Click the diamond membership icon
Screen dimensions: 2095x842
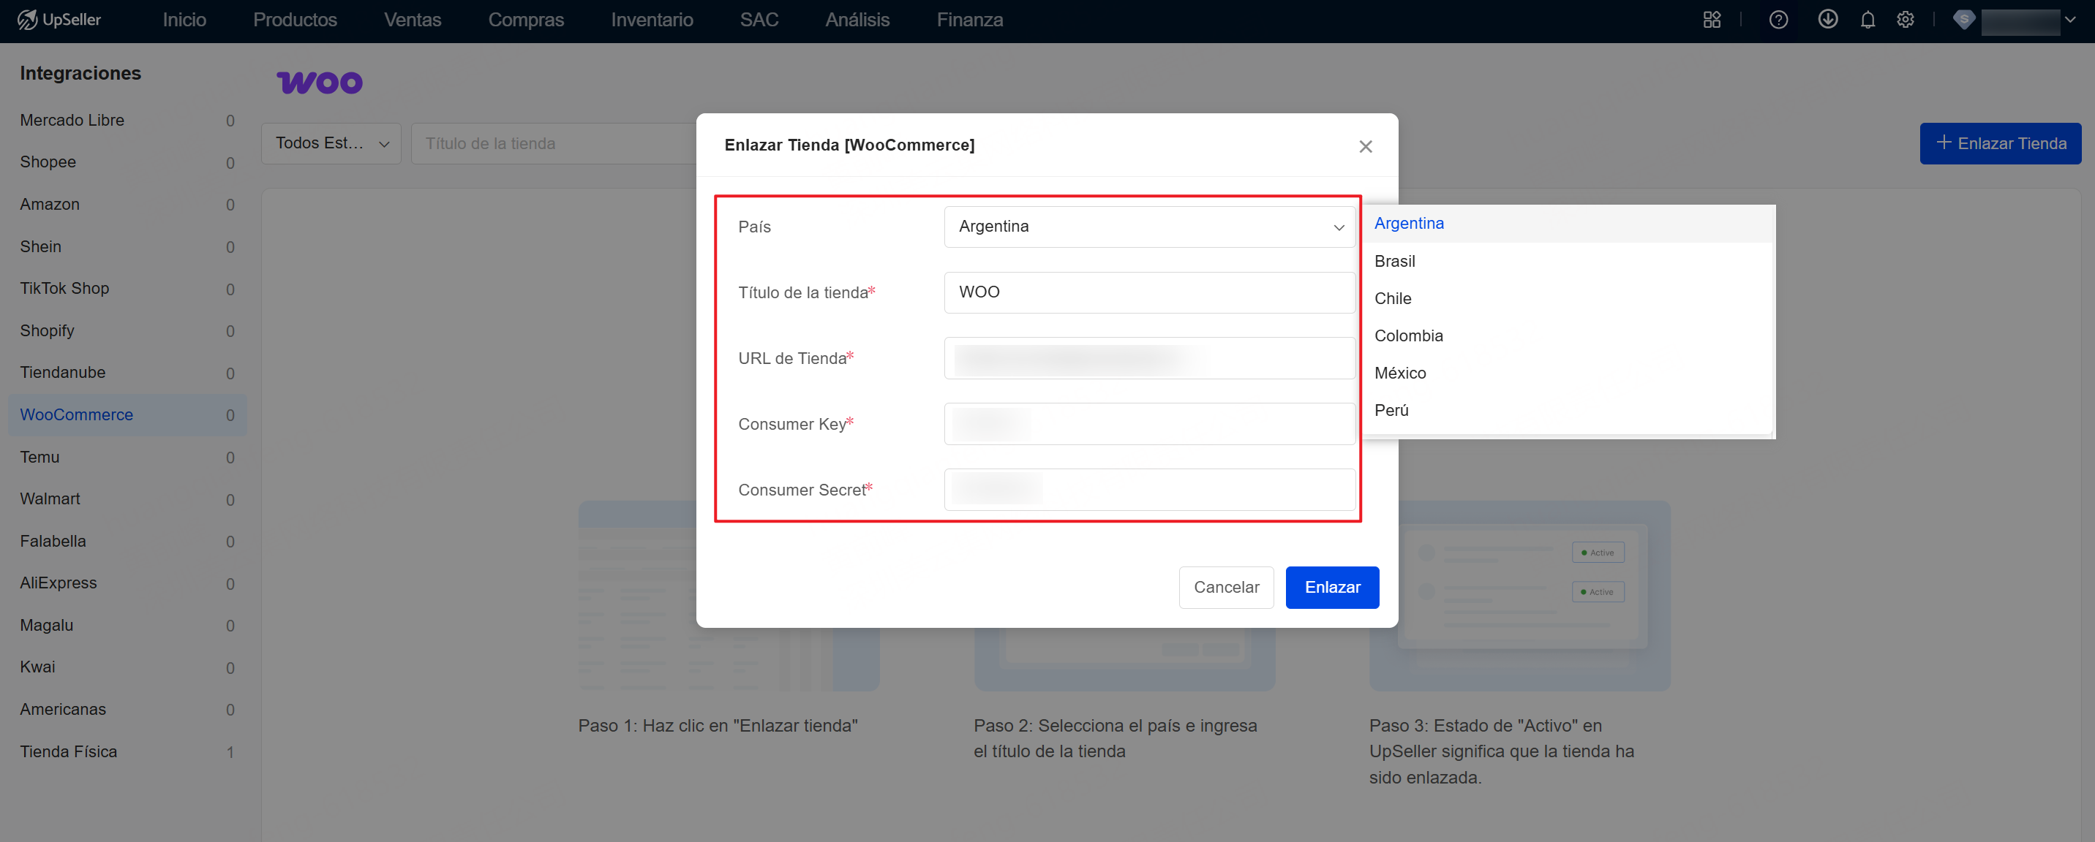(x=1964, y=20)
